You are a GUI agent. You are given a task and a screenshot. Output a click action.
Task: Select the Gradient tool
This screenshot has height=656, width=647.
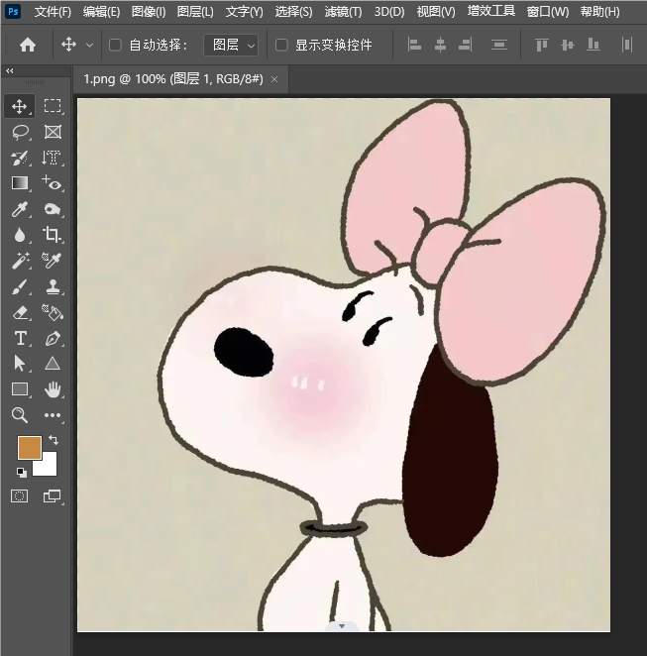click(19, 183)
